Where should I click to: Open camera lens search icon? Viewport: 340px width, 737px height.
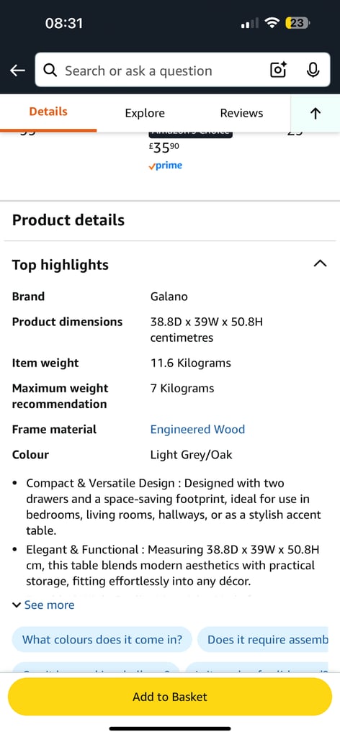tap(278, 70)
